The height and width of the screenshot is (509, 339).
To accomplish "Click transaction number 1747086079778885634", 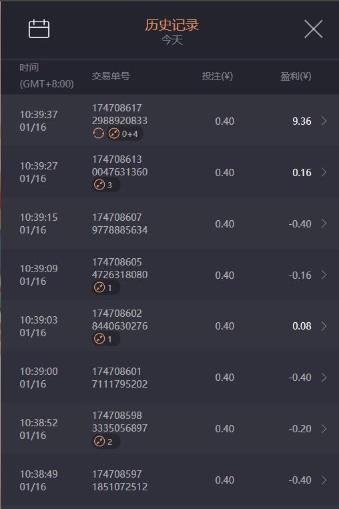I will [119, 223].
